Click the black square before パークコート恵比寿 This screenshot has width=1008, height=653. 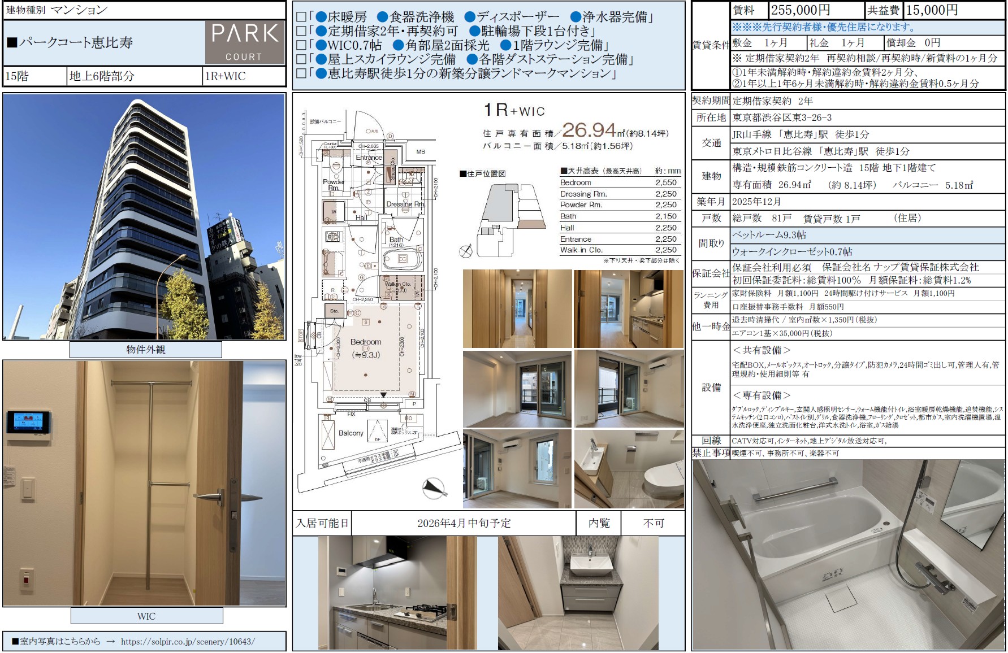coord(12,43)
